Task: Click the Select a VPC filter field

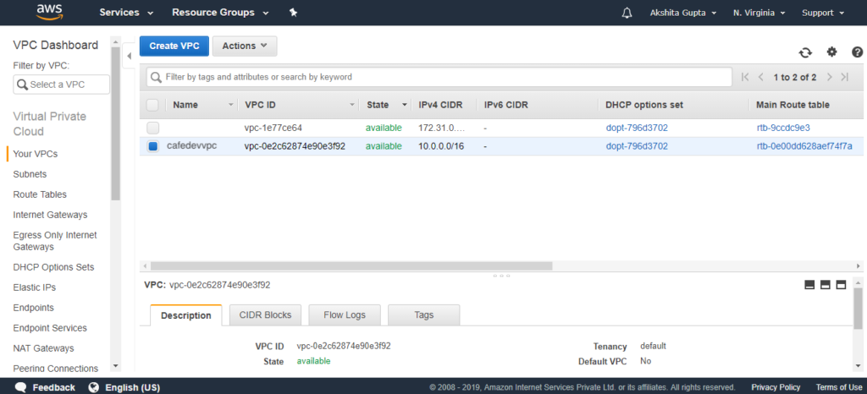Action: (x=61, y=85)
